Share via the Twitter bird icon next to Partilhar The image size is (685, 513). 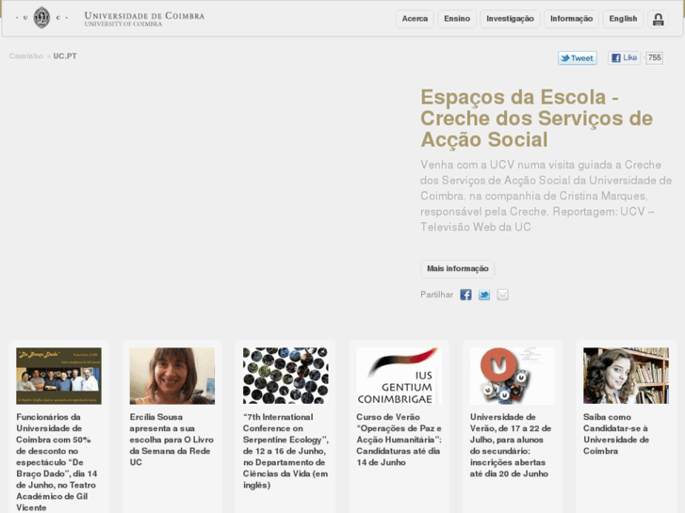click(x=484, y=295)
